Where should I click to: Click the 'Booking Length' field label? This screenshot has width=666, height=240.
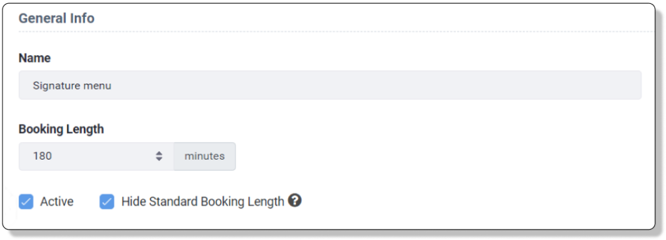[x=61, y=129]
